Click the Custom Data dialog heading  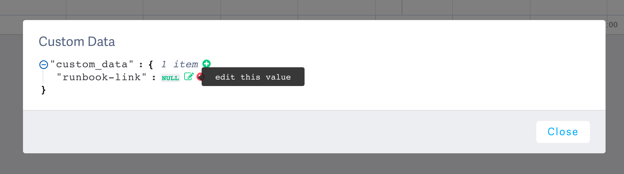click(x=77, y=42)
